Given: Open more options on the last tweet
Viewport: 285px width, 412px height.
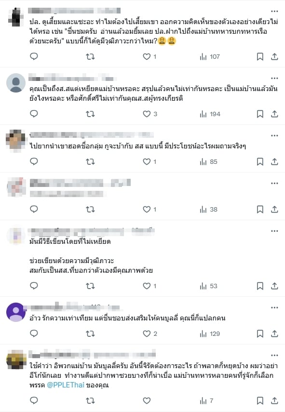Looking at the screenshot, I should pos(274,356).
